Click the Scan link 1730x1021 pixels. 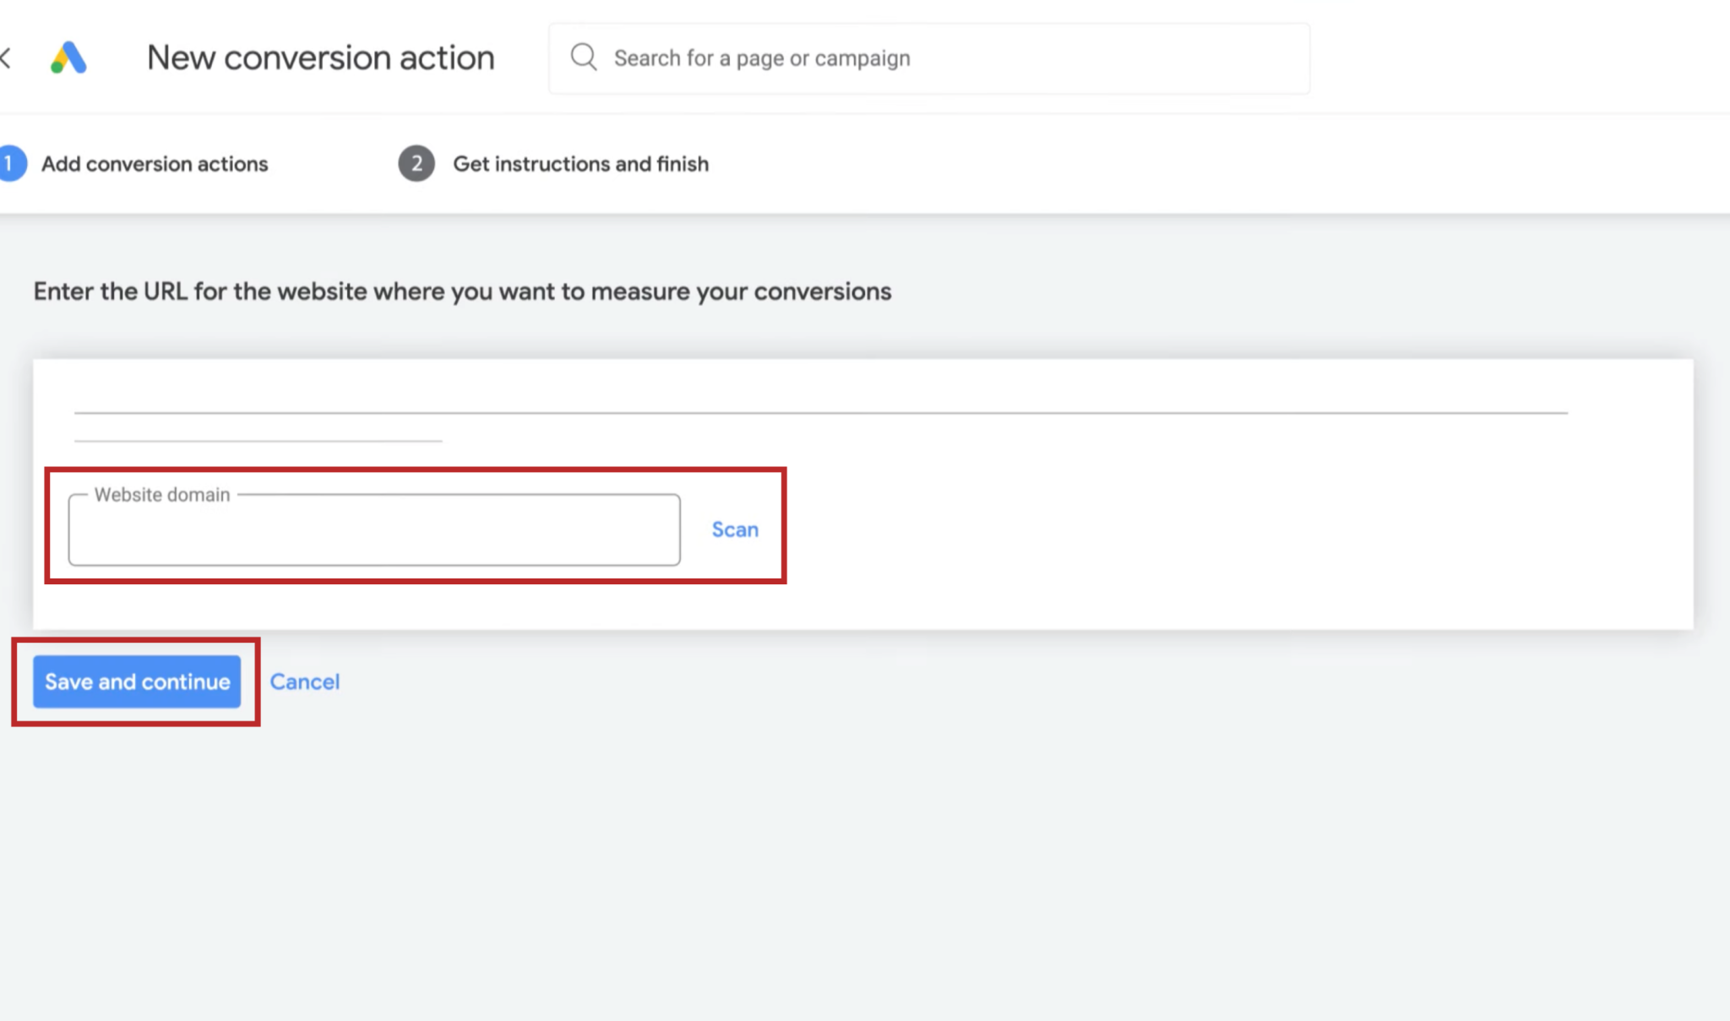click(x=734, y=530)
